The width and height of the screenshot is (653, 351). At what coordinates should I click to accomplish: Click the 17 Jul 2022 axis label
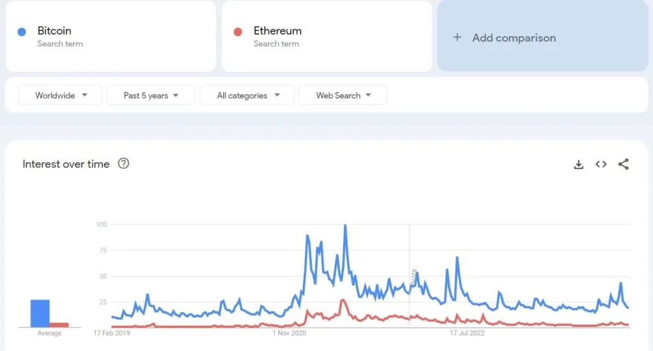(467, 332)
